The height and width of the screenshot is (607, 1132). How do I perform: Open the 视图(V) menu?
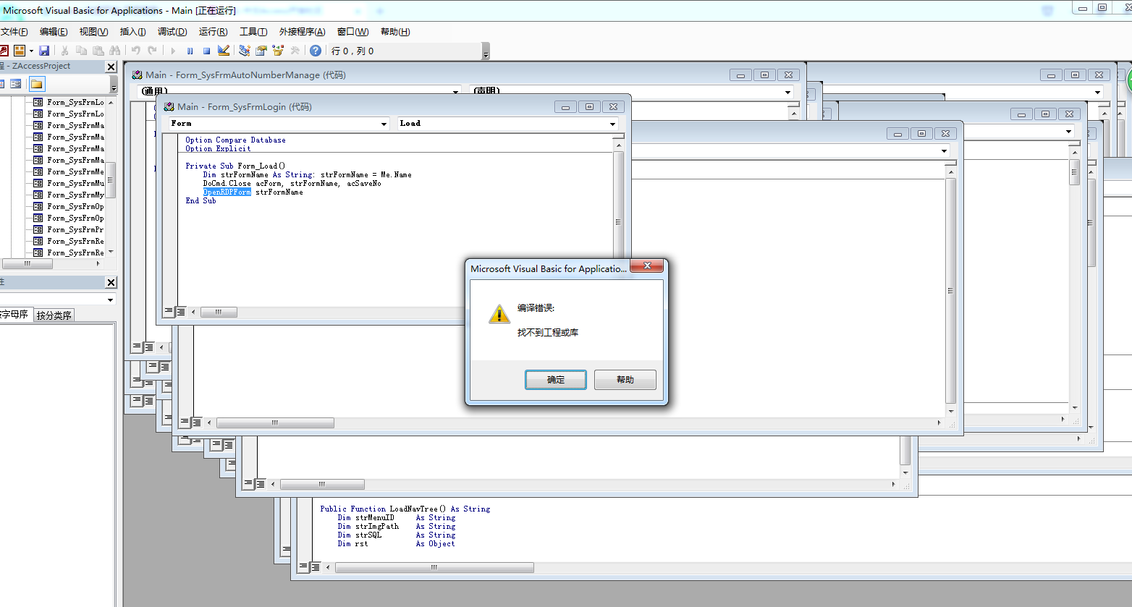(x=93, y=32)
